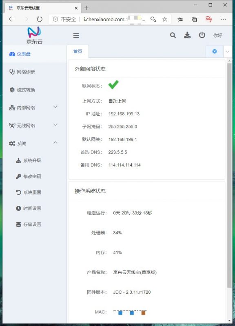Click the power icon in header
This screenshot has width=235, height=326.
(202, 35)
